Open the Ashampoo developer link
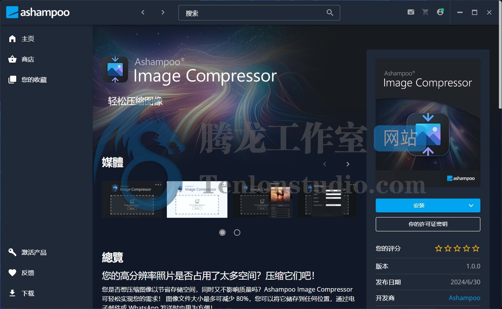Screen dimensions: 502x309 464,298
